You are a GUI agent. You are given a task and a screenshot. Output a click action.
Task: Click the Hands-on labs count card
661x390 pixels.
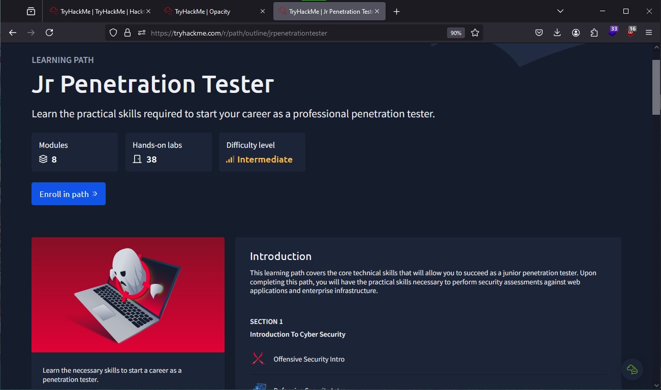169,152
